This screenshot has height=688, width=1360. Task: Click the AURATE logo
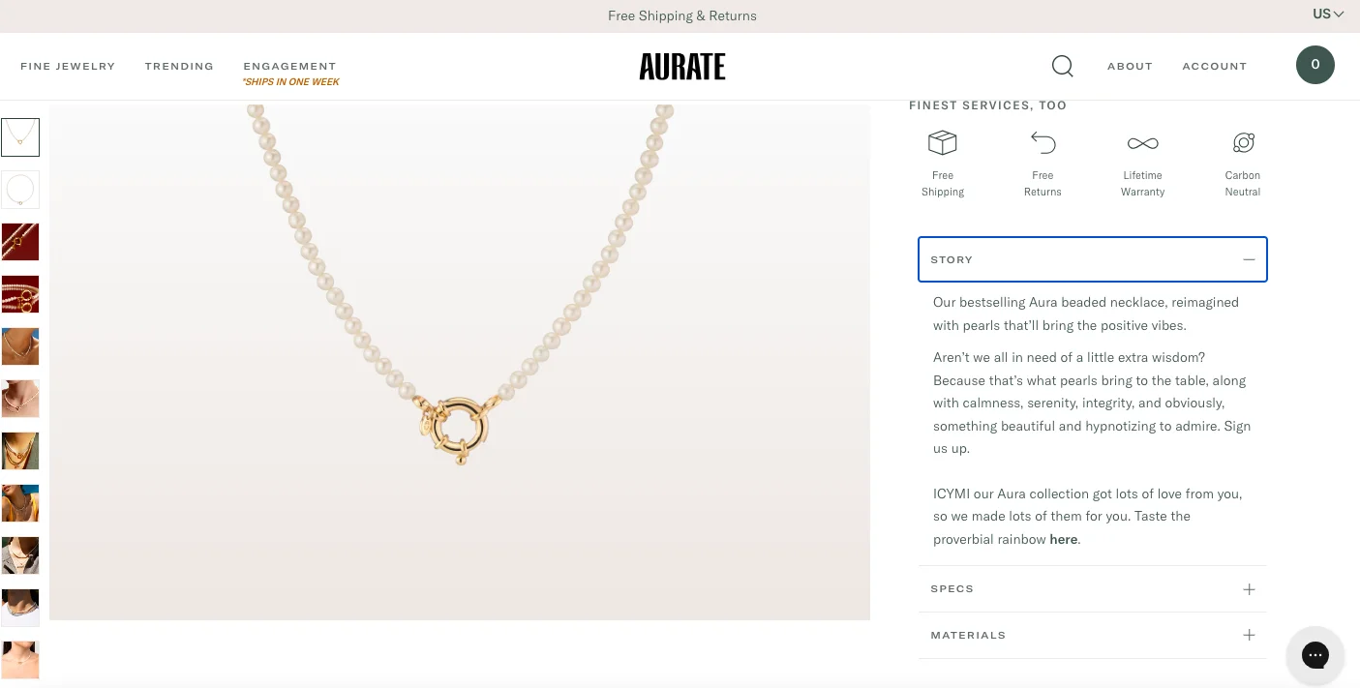(681, 66)
